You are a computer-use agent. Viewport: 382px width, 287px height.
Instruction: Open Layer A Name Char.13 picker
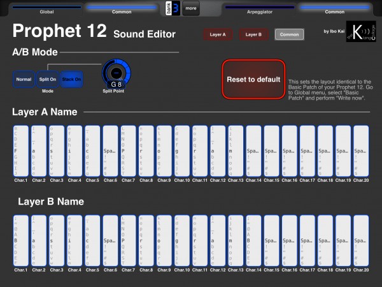pos(236,151)
